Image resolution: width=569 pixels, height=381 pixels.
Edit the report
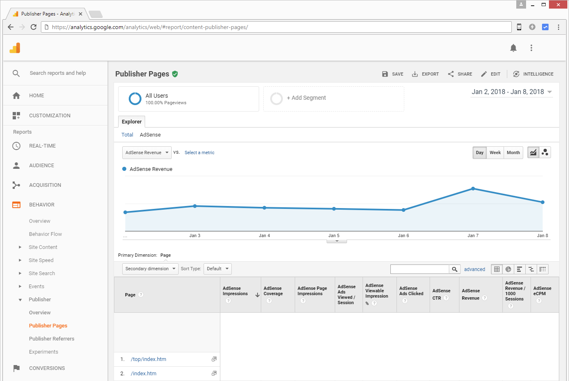pyautogui.click(x=491, y=74)
